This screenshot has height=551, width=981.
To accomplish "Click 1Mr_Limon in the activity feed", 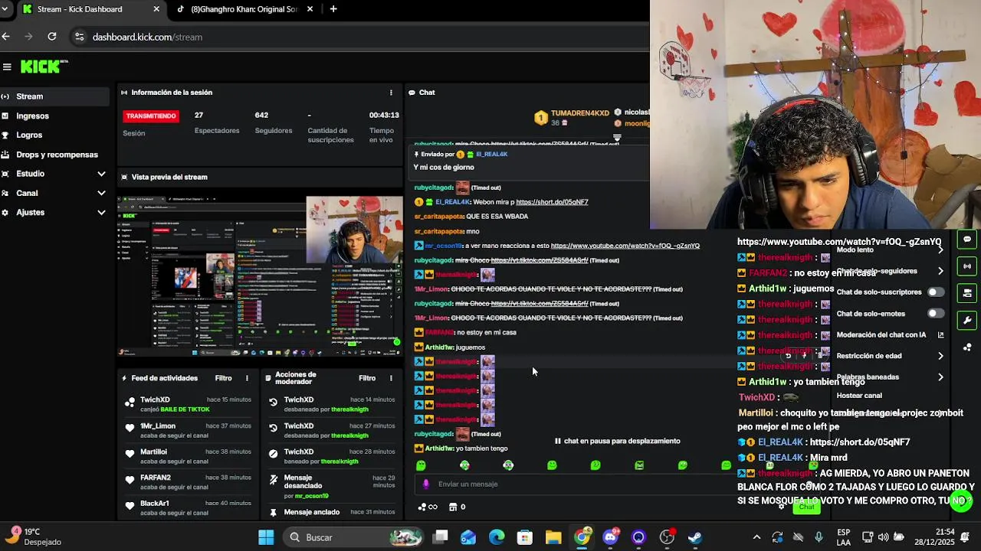I will click(158, 426).
